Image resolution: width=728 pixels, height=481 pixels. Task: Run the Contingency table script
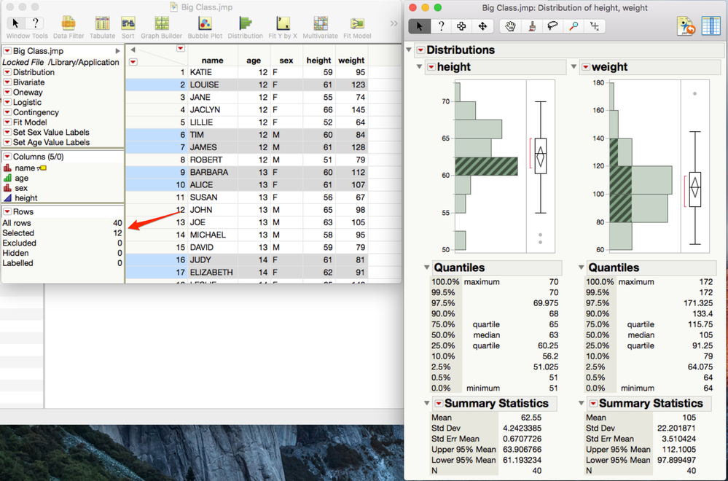tap(7, 112)
